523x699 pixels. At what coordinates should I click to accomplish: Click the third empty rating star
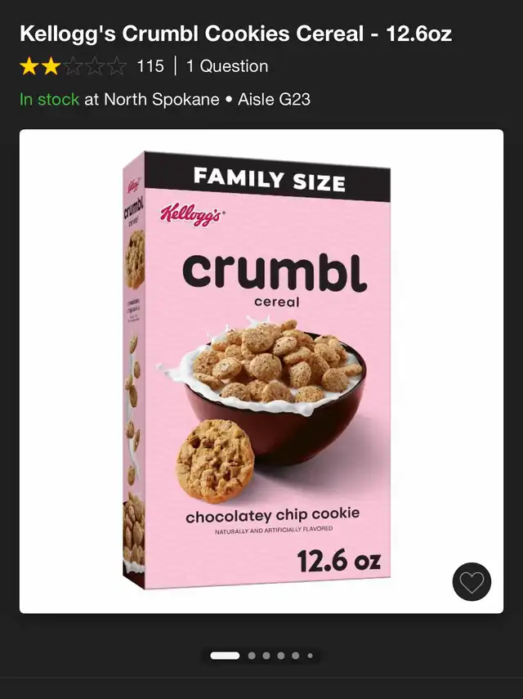[73, 66]
